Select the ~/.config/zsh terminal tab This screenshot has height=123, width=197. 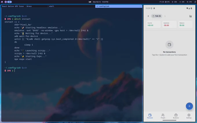point(118,6)
